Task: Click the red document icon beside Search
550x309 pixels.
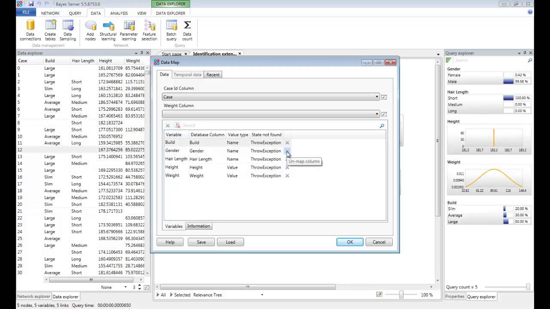Action: click(177, 125)
